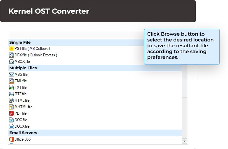Image resolution: width=228 pixels, height=149 pixels.
Task: Click the MSG file envelope icon
Action: click(x=11, y=74)
